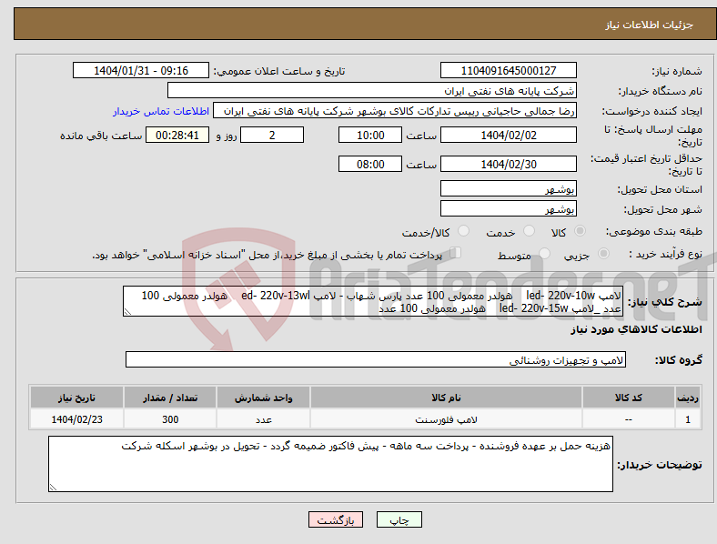
Task: Click the need date cell 1404/02/23
Action: 76,419
